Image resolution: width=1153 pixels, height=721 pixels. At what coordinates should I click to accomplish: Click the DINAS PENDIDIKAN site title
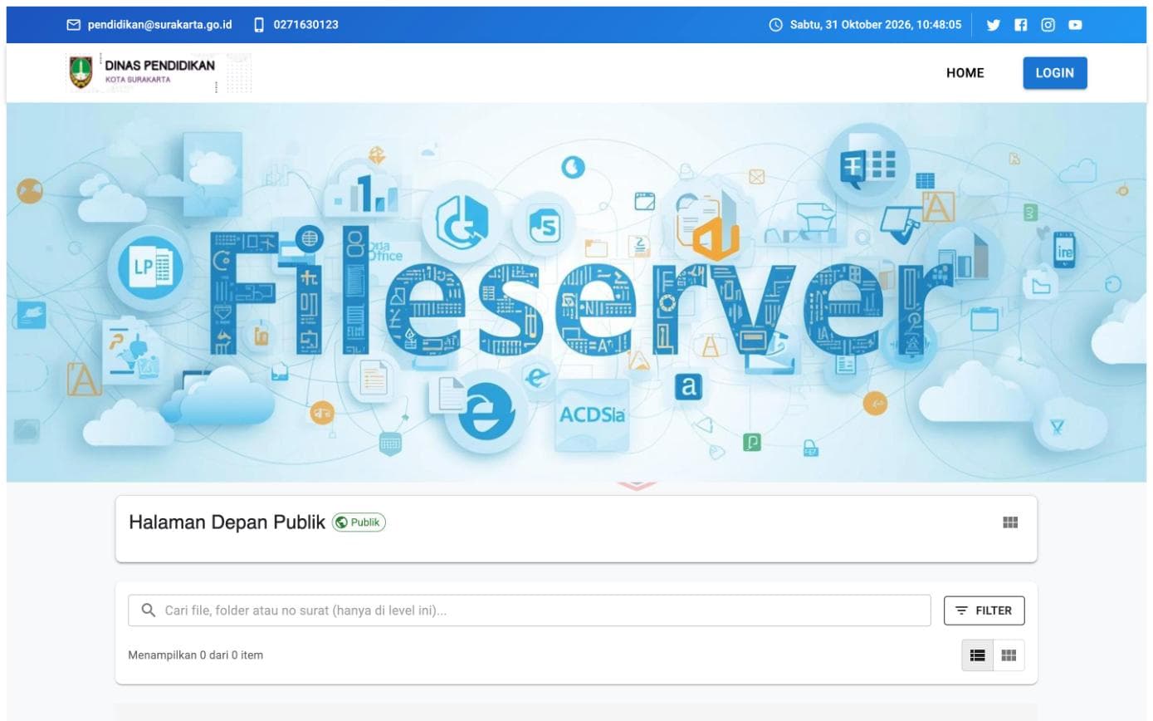click(x=159, y=66)
